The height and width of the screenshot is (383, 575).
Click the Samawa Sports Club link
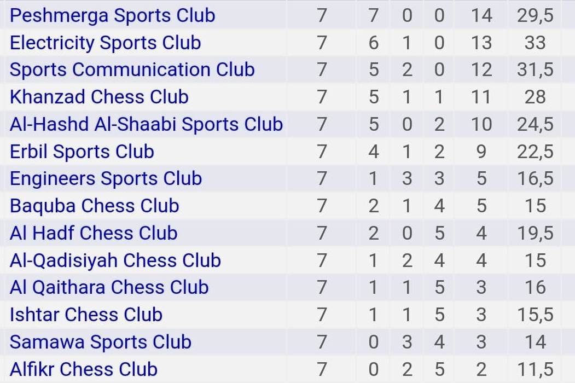[101, 342]
